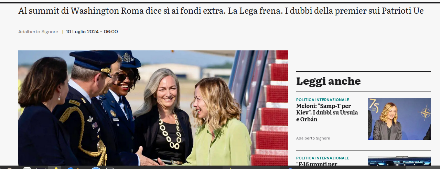The width and height of the screenshot is (440, 169).
Task: Click the separator bar between author and date
Action: click(x=63, y=32)
